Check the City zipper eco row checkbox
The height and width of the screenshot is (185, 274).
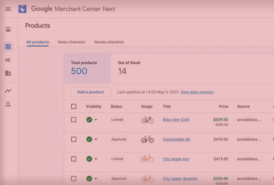(74, 159)
